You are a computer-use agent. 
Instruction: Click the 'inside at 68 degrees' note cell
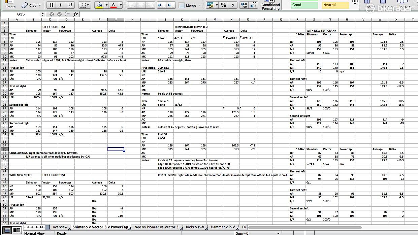(170, 94)
